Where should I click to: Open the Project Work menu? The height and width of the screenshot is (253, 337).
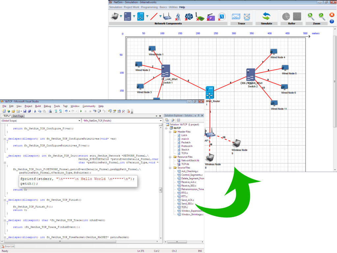(x=131, y=7)
